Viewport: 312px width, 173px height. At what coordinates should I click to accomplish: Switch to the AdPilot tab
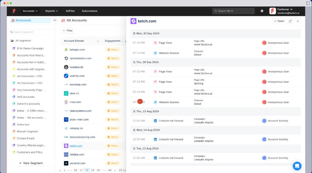pos(70,11)
